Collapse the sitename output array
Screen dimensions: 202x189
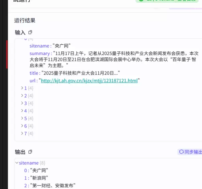(17, 163)
